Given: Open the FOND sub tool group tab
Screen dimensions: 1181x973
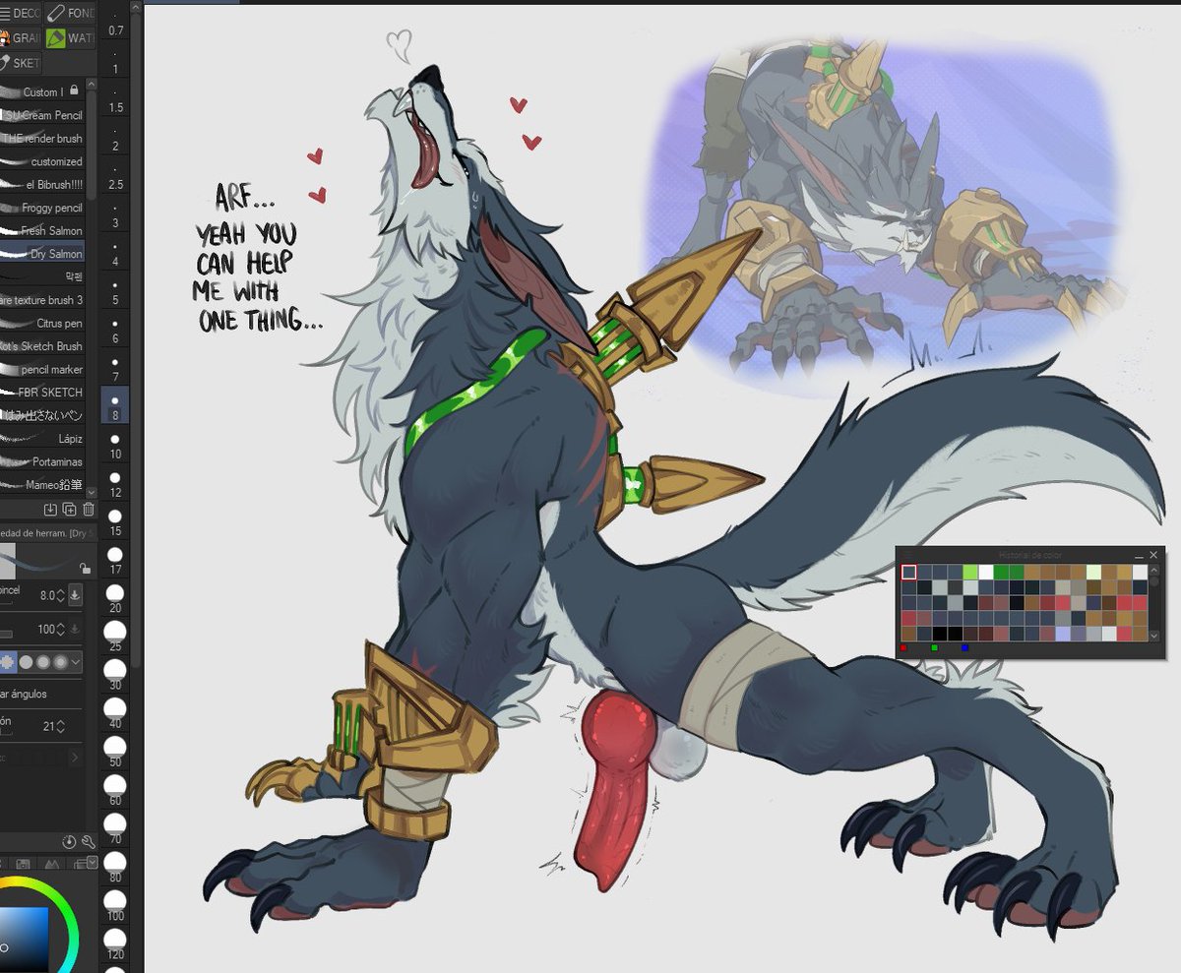Looking at the screenshot, I should pos(71,13).
